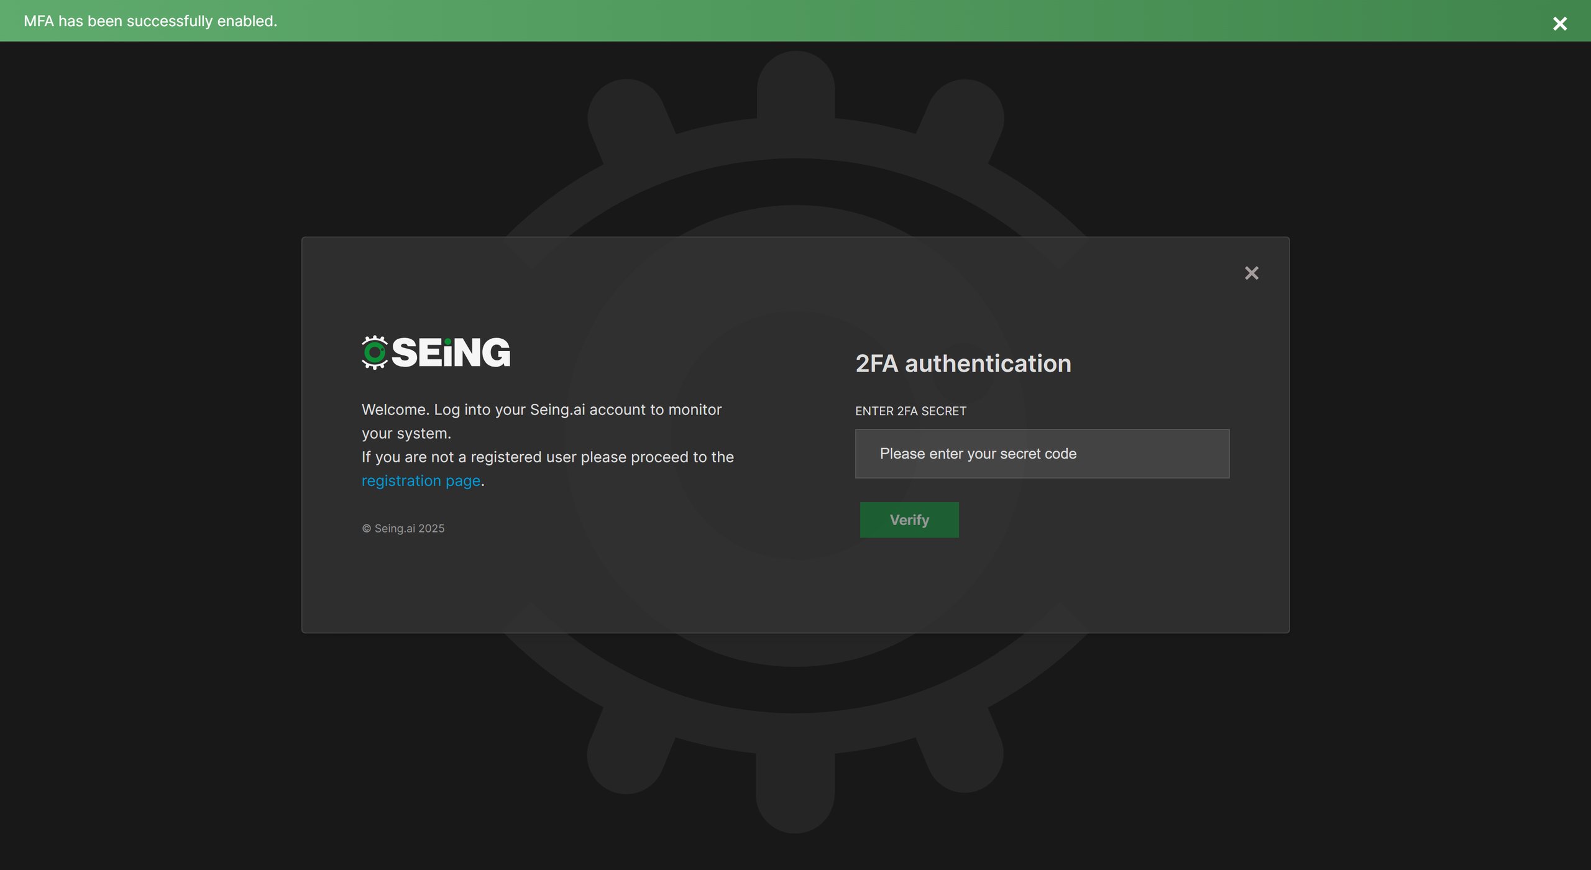This screenshot has width=1591, height=870.
Task: Click the 'MFA has been successfully enabled' message
Action: [150, 21]
